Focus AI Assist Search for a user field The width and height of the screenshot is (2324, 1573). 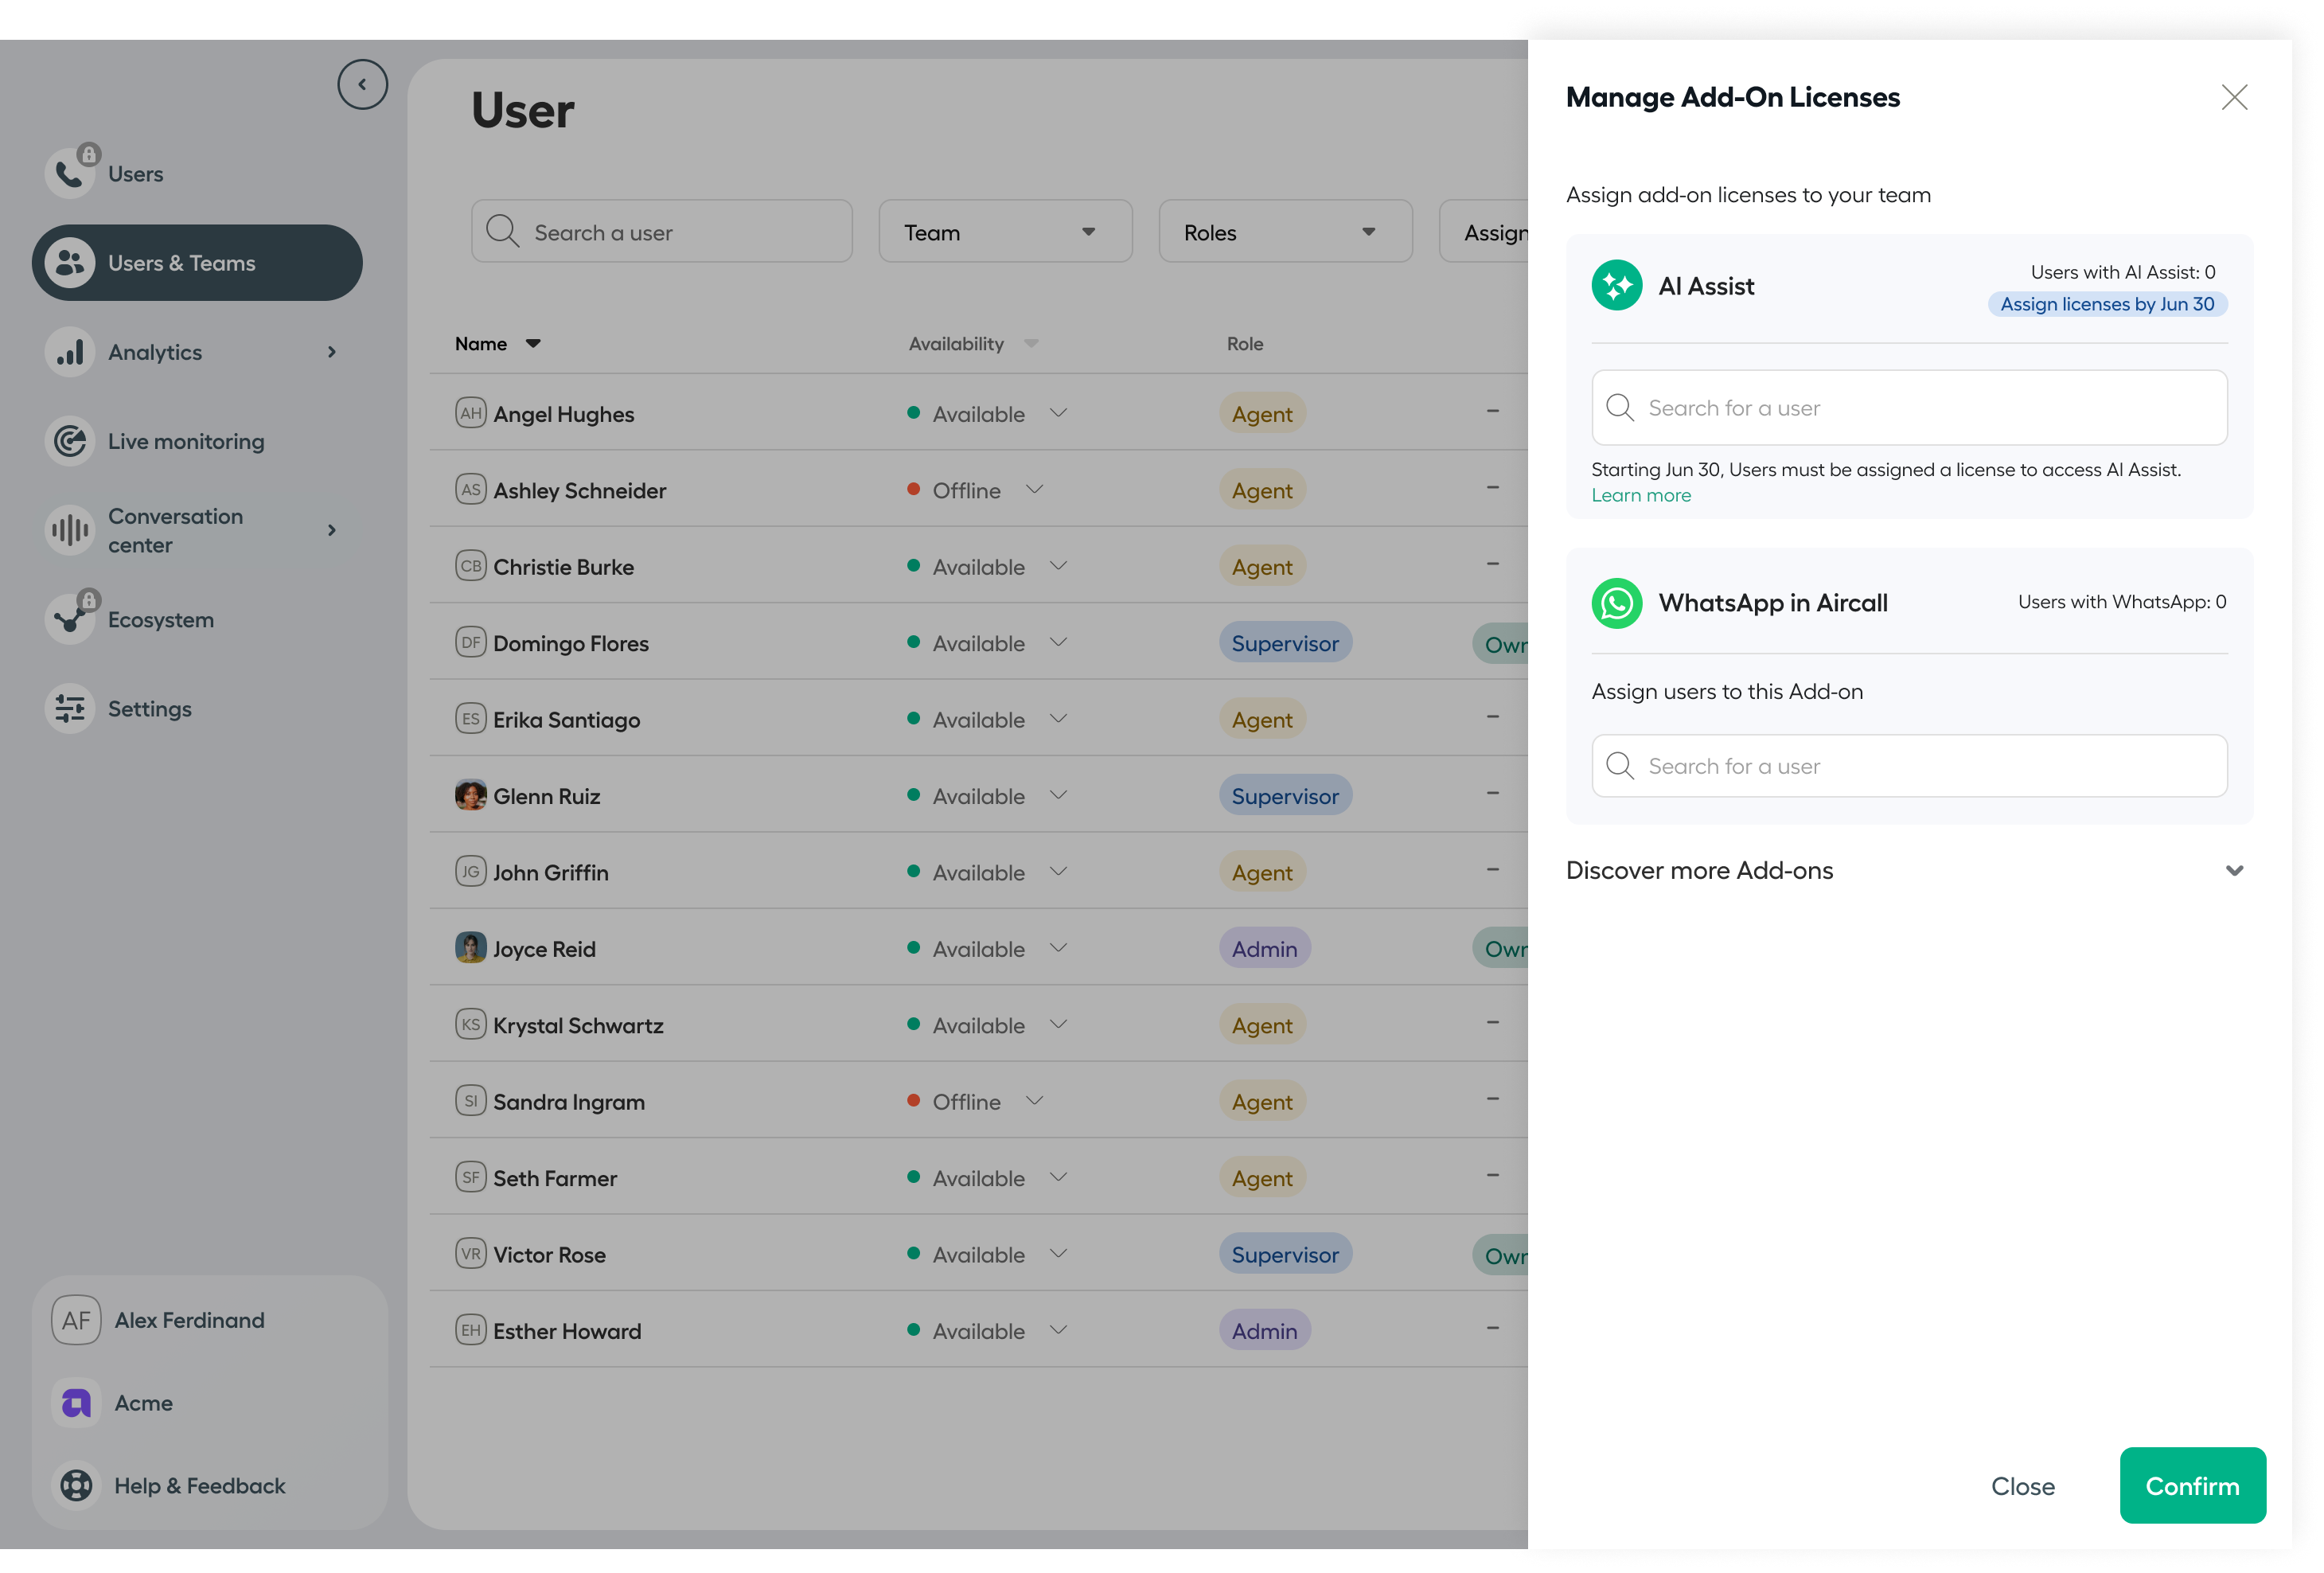pyautogui.click(x=1909, y=408)
